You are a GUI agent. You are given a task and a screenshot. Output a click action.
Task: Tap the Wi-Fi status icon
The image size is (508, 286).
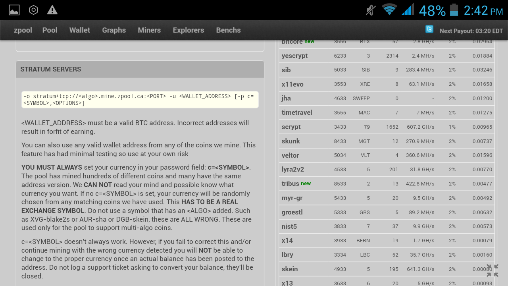point(389,10)
